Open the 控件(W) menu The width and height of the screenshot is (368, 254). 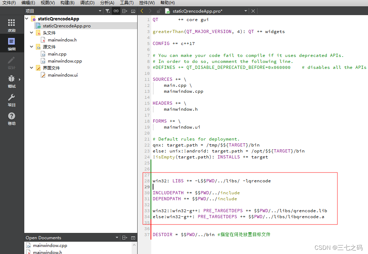click(147, 3)
